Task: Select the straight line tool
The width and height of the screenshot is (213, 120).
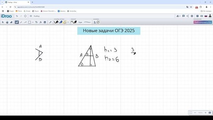Action: tap(21, 22)
